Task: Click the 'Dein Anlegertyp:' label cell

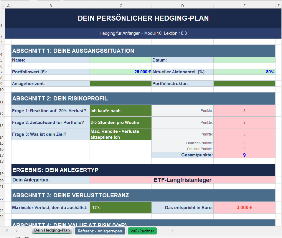Action: click(51, 180)
